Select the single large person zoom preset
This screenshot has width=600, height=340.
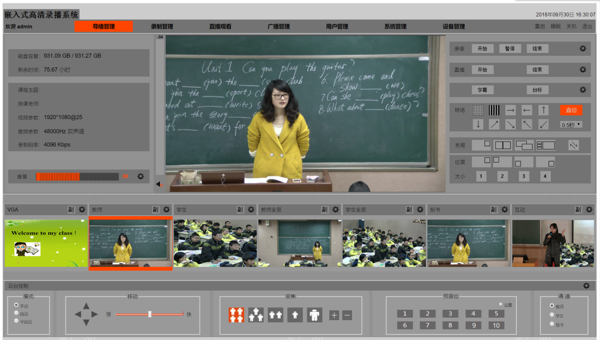pos(314,315)
